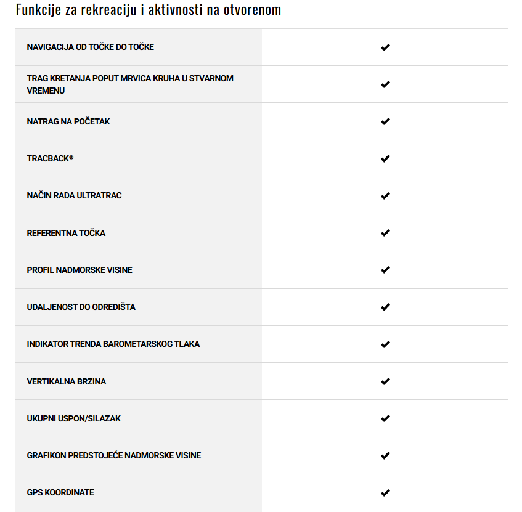Select the Funkcije za rekreaciju section heading

pyautogui.click(x=149, y=10)
